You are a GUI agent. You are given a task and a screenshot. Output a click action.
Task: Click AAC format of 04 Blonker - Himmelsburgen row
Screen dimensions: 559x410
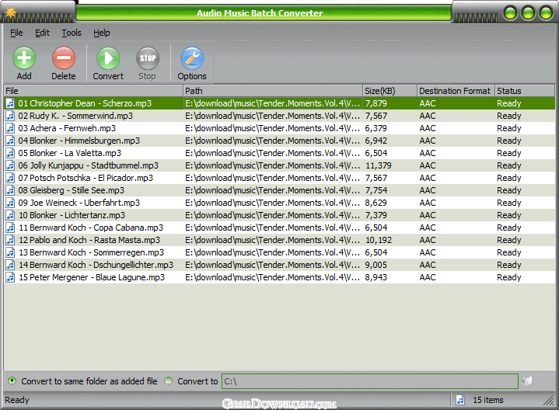click(x=428, y=141)
